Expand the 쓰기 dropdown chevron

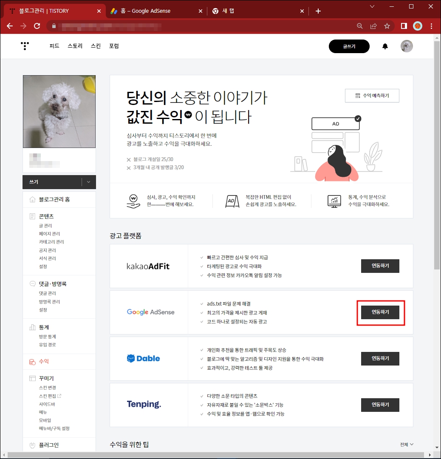tap(88, 182)
